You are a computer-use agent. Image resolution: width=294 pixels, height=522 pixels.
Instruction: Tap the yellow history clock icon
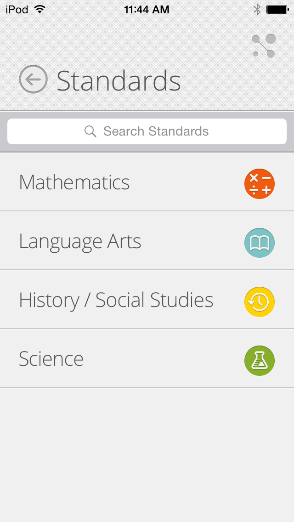[x=260, y=301]
